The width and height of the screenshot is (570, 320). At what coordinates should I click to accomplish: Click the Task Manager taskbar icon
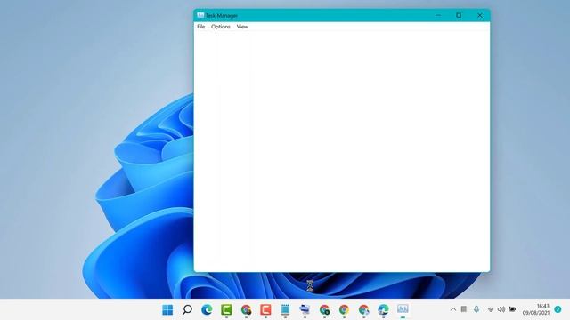[403, 309]
